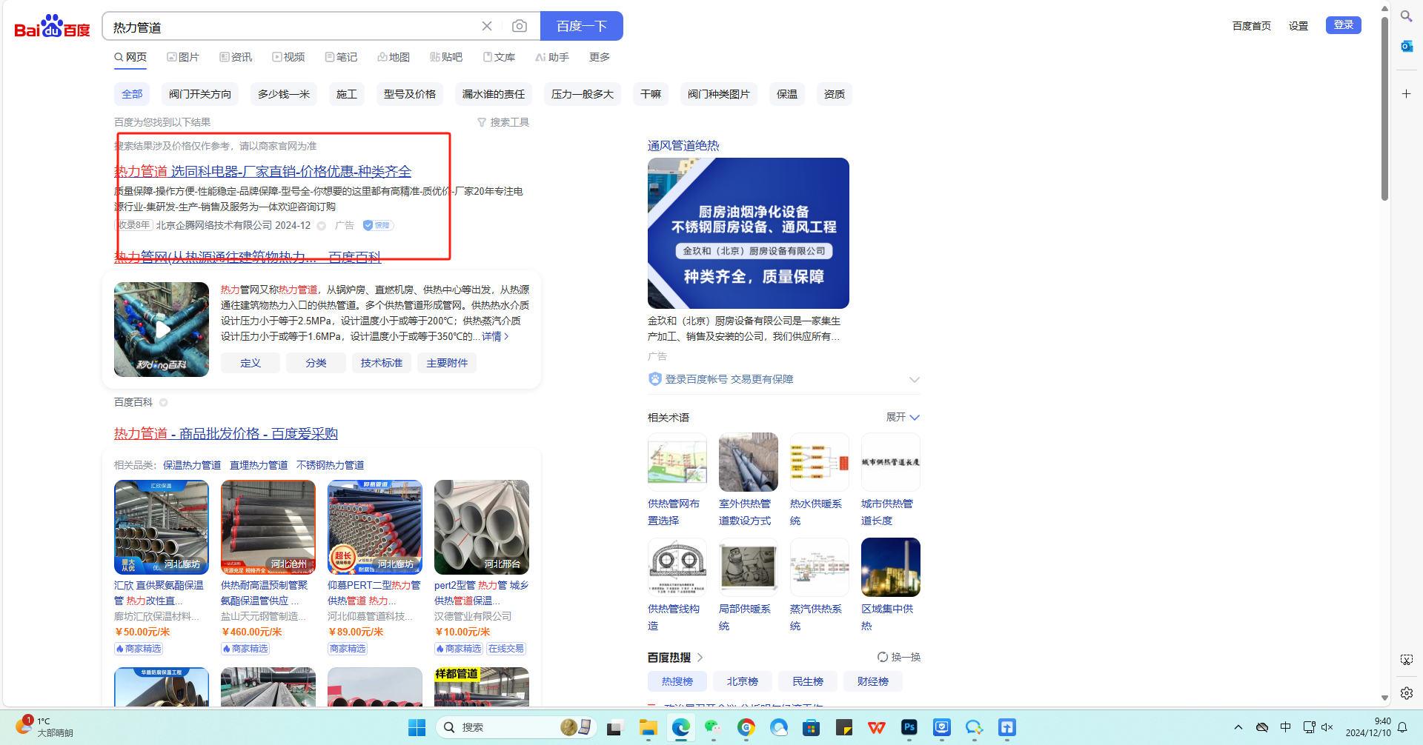Open File Explorer from the taskbar

click(x=649, y=728)
